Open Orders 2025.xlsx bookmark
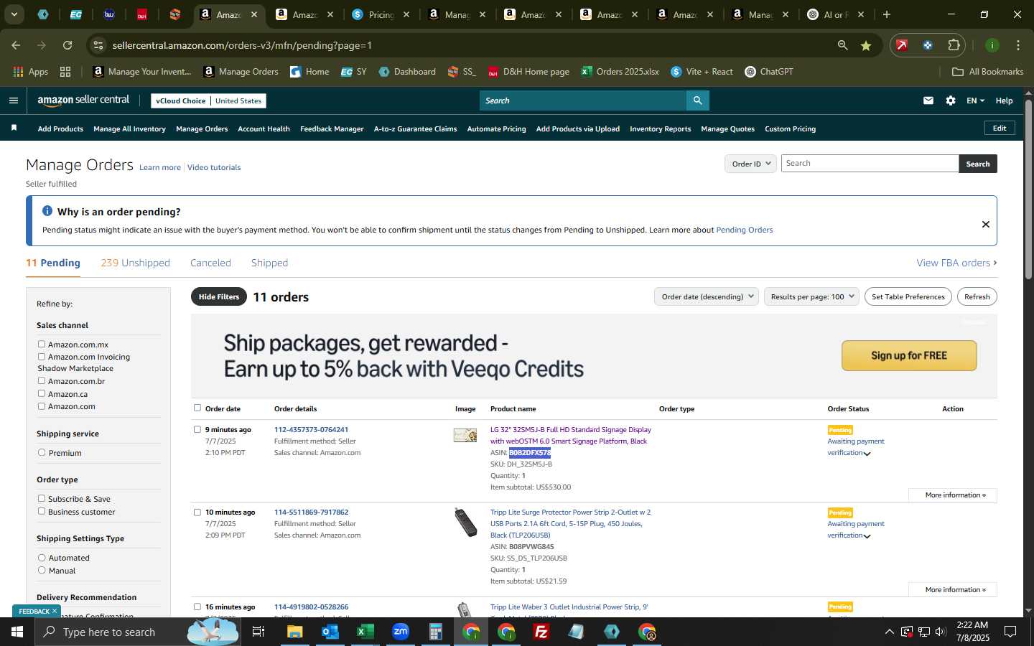The width and height of the screenshot is (1034, 646). point(620,72)
